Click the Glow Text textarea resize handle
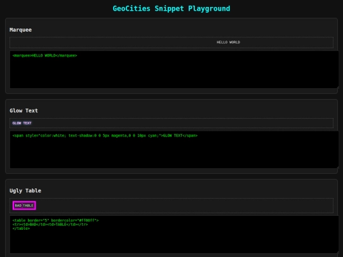 337,168
